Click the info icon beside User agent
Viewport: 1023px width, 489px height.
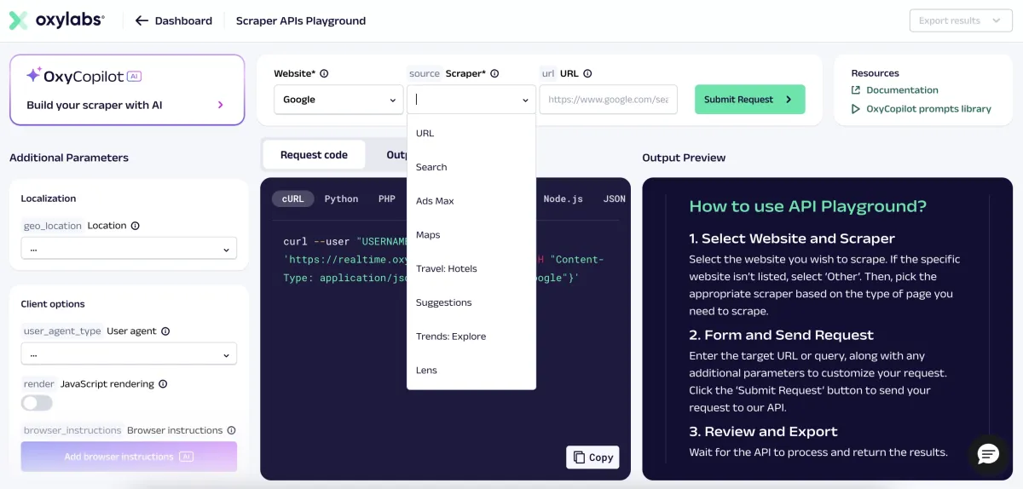point(165,331)
